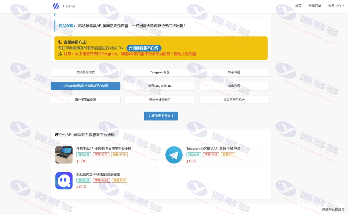This screenshot has width=348, height=215.
Task: Open the Telegram地区随机API 首码 注册 登录 product
Action: coord(213,149)
